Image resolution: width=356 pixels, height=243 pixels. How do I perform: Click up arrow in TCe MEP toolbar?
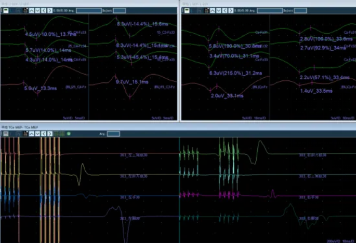pyautogui.click(x=32, y=134)
